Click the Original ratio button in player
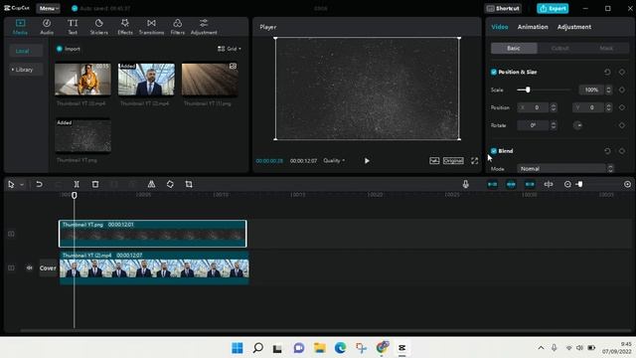This screenshot has width=636, height=358. coord(453,161)
